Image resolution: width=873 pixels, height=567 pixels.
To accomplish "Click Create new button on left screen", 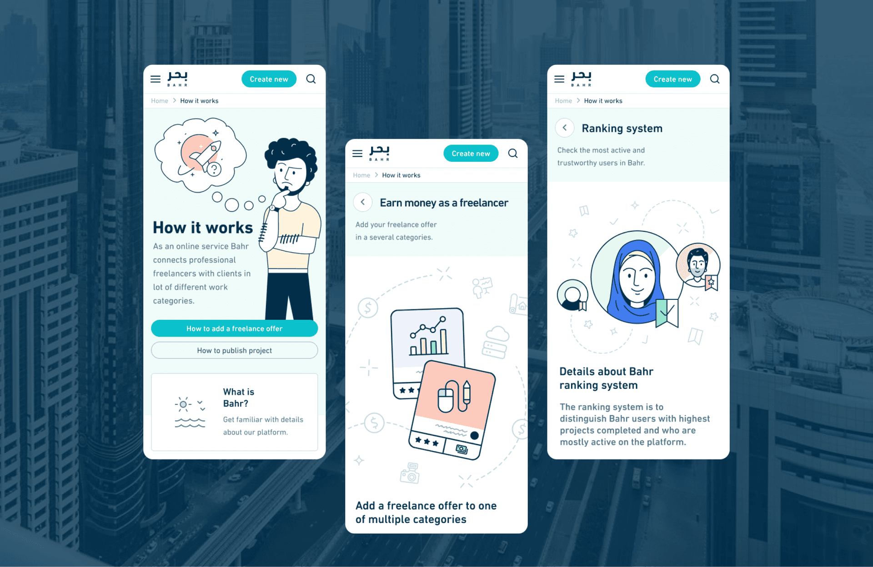I will coord(268,78).
